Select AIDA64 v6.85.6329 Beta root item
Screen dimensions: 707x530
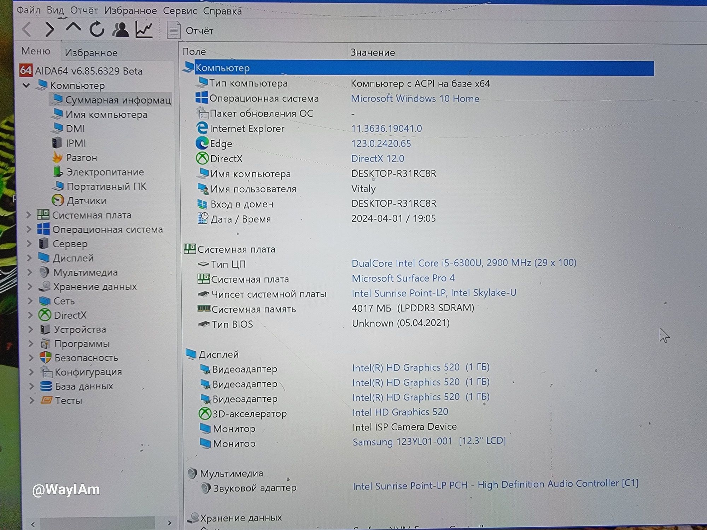(81, 71)
